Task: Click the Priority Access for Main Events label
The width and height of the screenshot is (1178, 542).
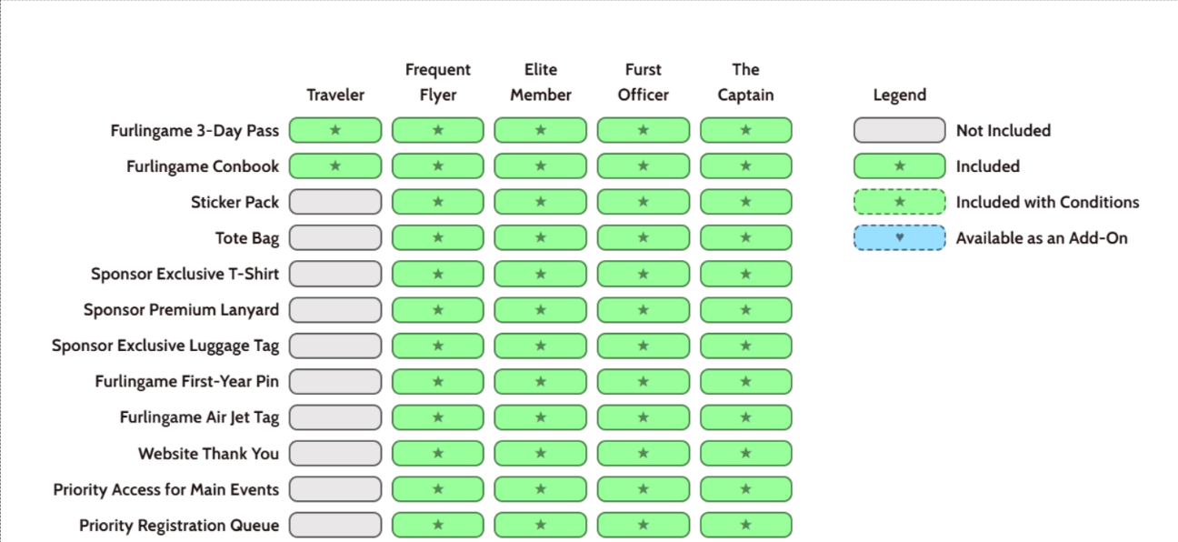Action: click(166, 490)
